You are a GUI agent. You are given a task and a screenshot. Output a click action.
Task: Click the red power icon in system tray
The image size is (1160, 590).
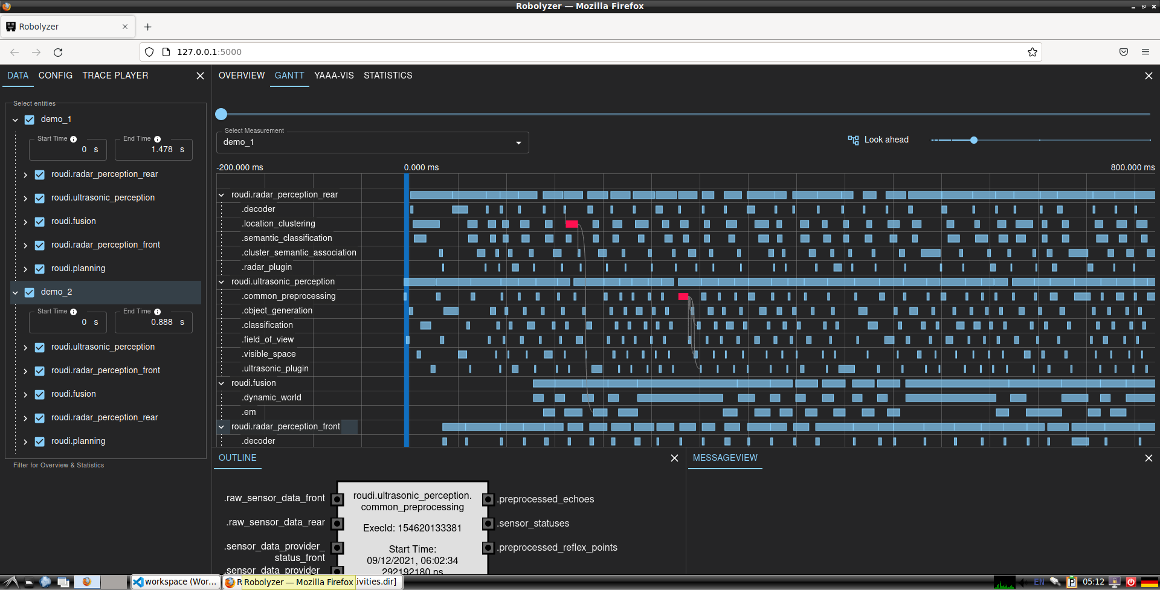(1131, 582)
